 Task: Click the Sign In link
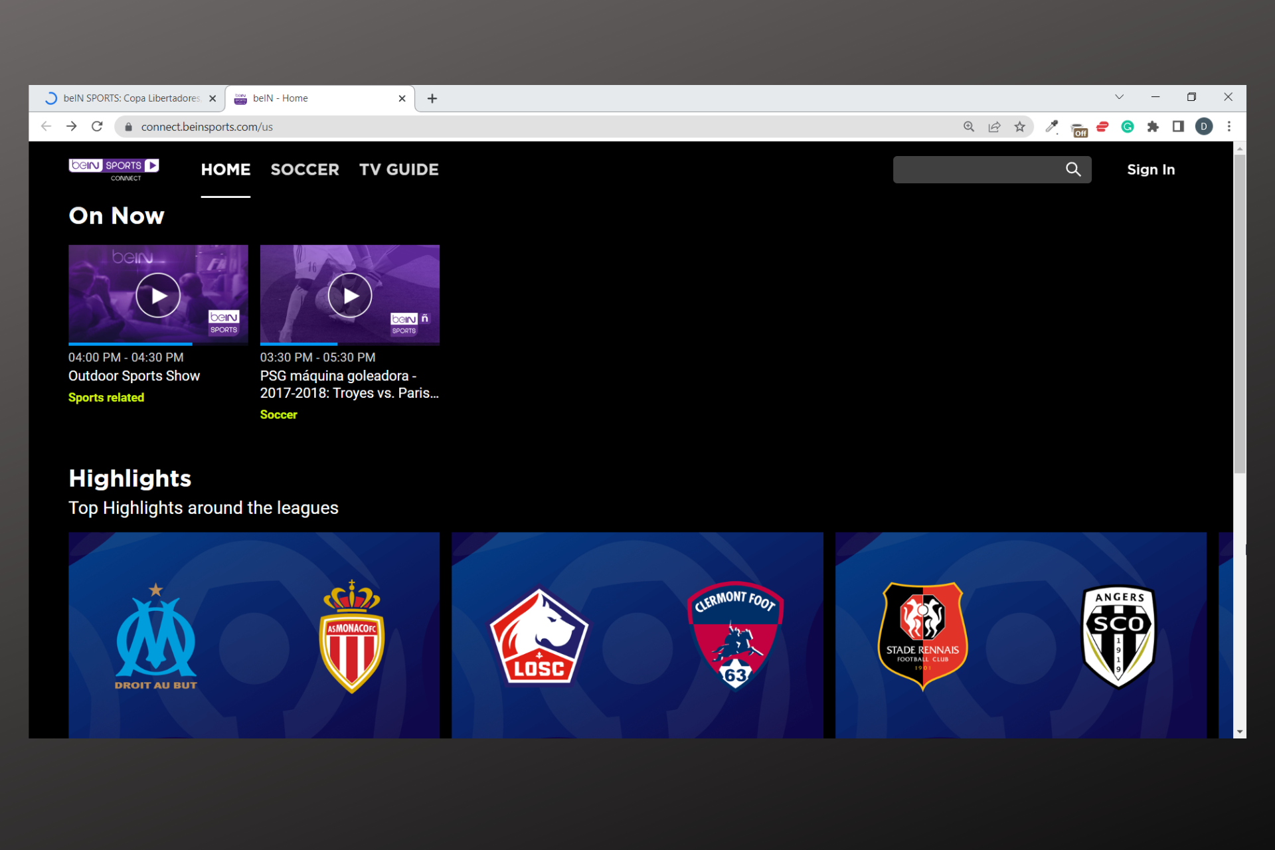pos(1150,169)
